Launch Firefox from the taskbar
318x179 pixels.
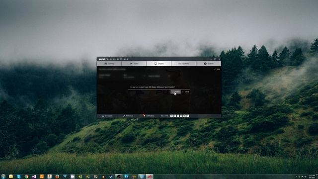57,177
